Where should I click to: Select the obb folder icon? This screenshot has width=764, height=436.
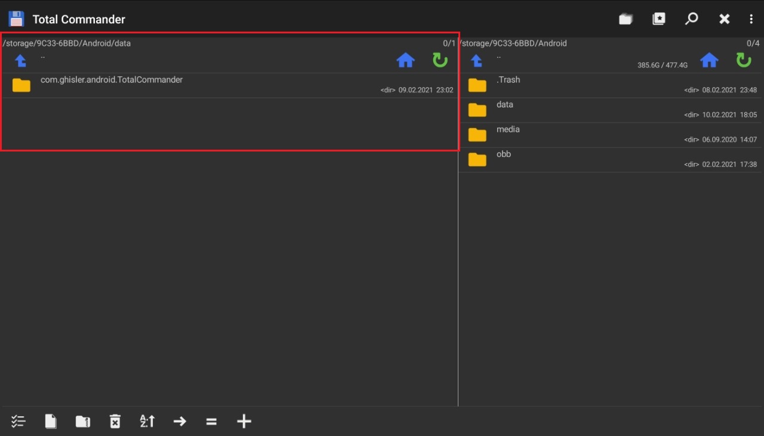[x=477, y=159]
